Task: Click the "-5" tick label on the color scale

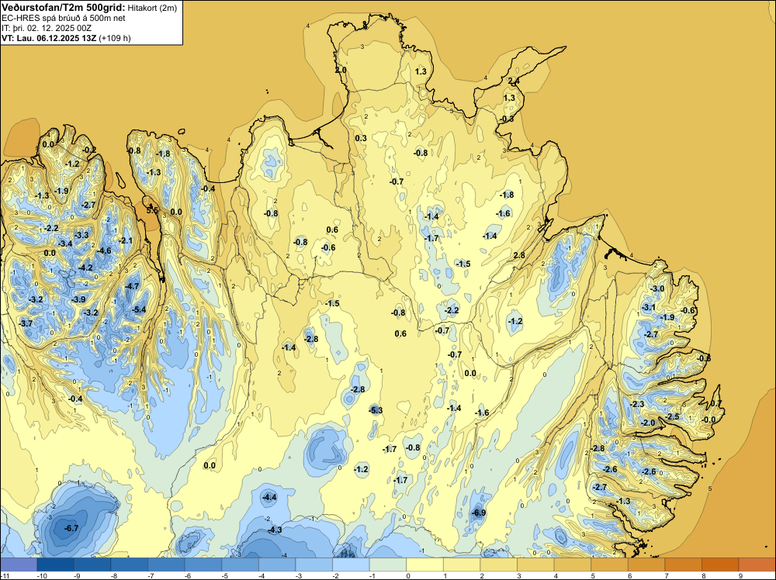Action: click(x=225, y=576)
